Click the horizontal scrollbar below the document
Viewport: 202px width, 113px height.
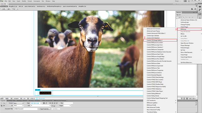pos(98,96)
